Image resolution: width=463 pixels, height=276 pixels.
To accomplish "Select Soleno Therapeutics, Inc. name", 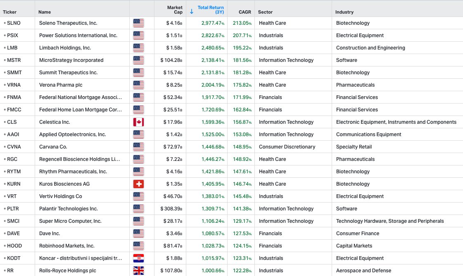I will (x=68, y=23).
